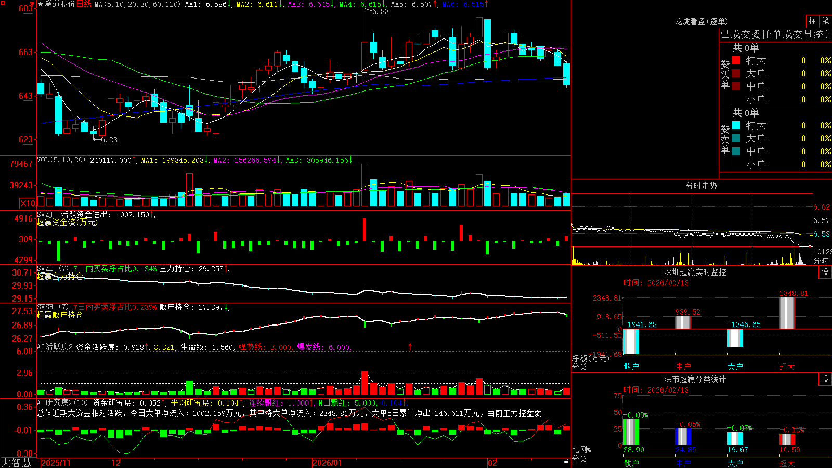Click the 龙虎看盘(逐单) panel title
The width and height of the screenshot is (832, 468).
[x=701, y=21]
